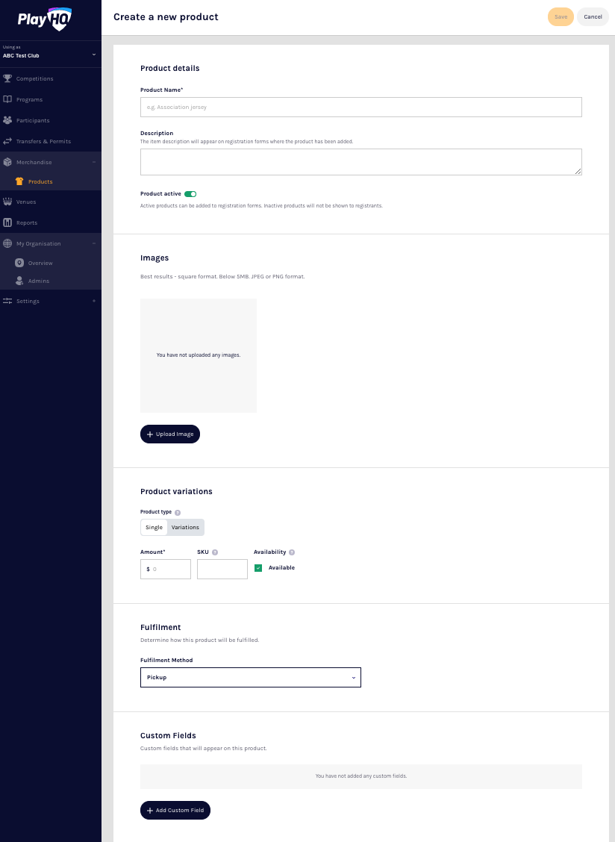This screenshot has width=615, height=842.
Task: Open the Fulfilment Method dropdown
Action: (250, 678)
